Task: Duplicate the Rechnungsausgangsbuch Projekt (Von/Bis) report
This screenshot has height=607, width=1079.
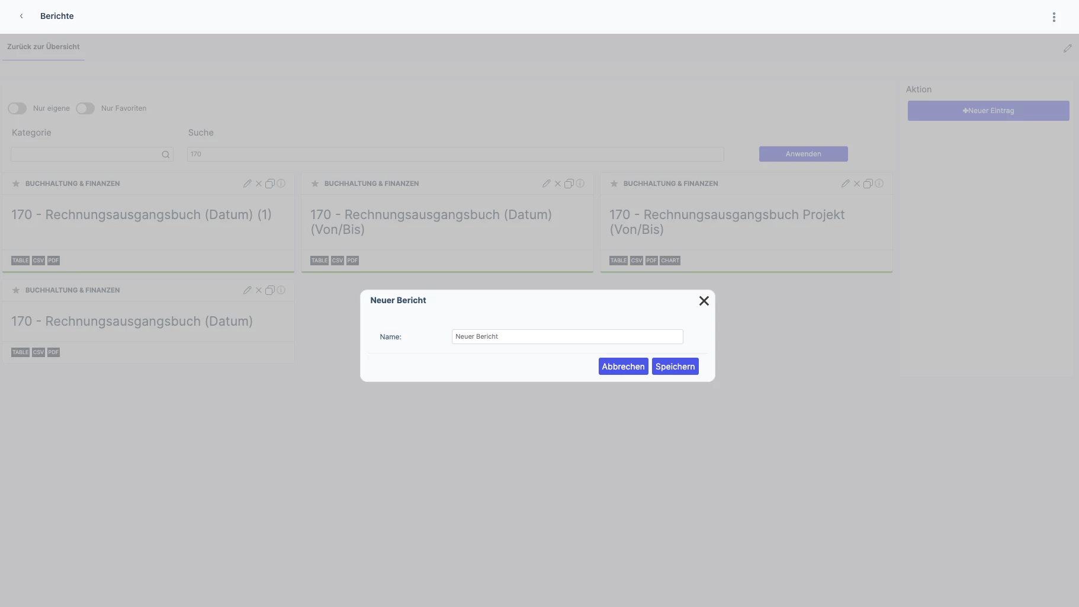Action: [x=868, y=184]
